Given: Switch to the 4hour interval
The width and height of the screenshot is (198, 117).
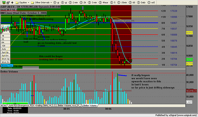Looking at the screenshot, I should pos(103,3).
